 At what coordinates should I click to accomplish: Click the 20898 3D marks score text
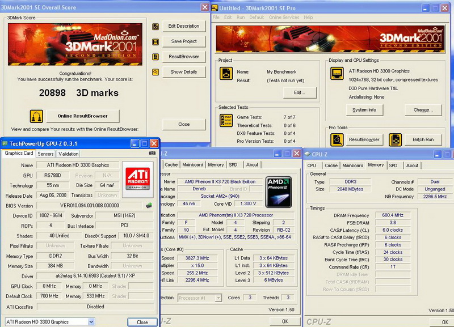79,93
